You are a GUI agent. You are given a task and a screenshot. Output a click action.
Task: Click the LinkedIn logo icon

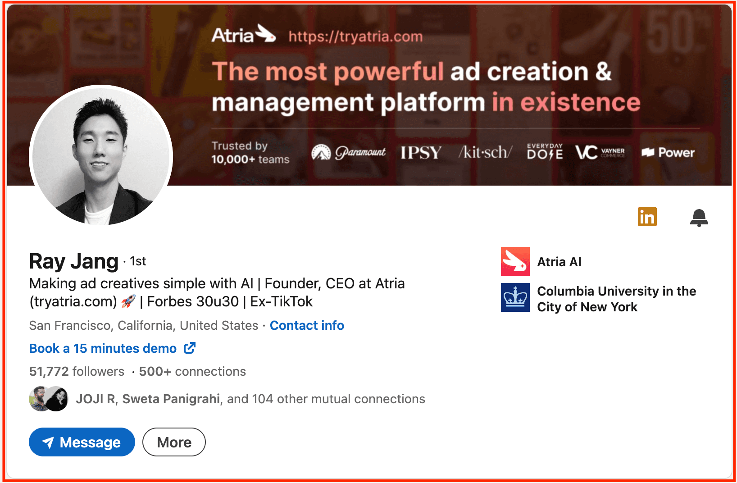647,217
